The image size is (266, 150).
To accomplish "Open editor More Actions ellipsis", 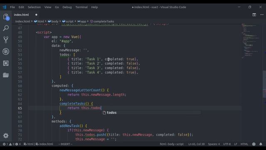I will pos(262,15).
